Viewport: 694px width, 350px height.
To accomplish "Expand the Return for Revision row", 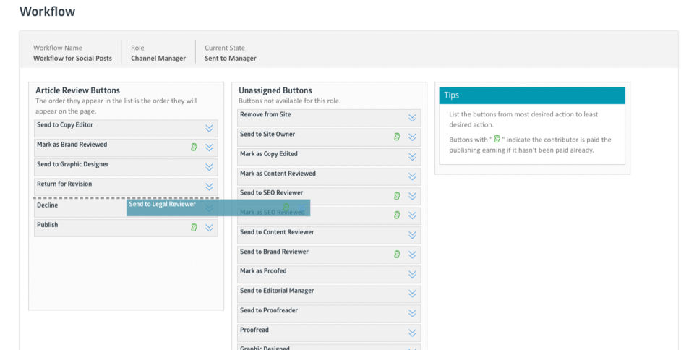I will pos(209,187).
